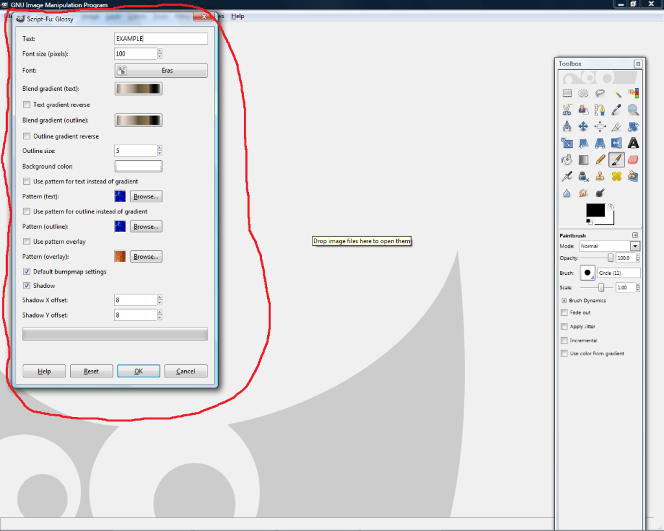Select the Free Select lasso tool
The image size is (664, 531).
point(600,93)
